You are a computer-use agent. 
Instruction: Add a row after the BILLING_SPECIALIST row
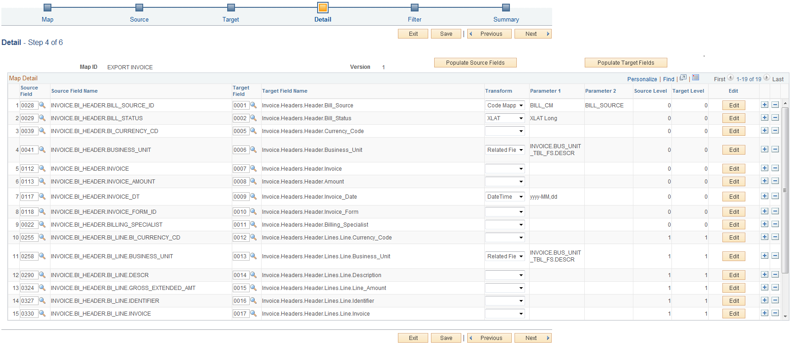click(x=765, y=224)
